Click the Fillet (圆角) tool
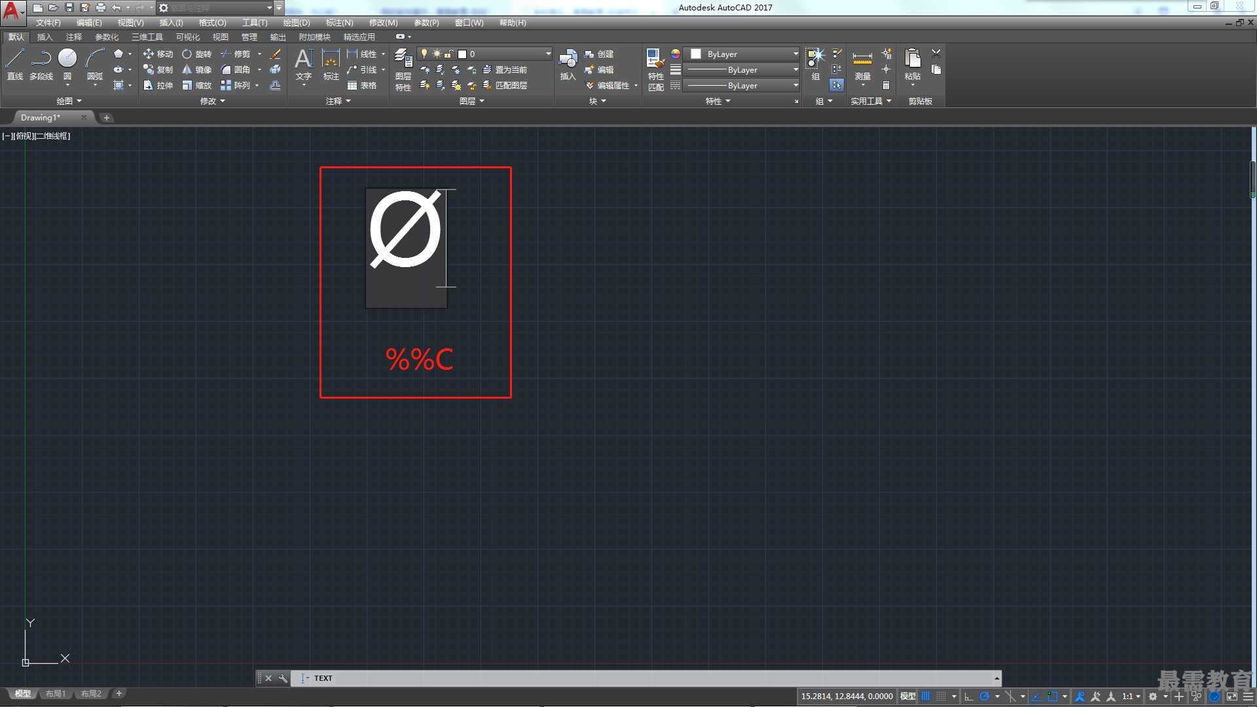The image size is (1257, 707). [x=235, y=70]
